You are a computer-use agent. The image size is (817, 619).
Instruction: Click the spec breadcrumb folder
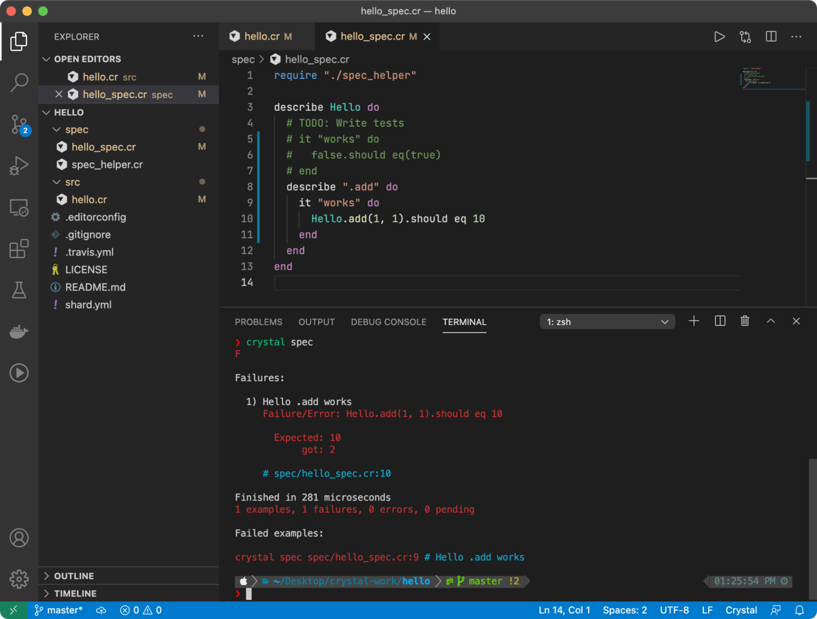(x=243, y=59)
